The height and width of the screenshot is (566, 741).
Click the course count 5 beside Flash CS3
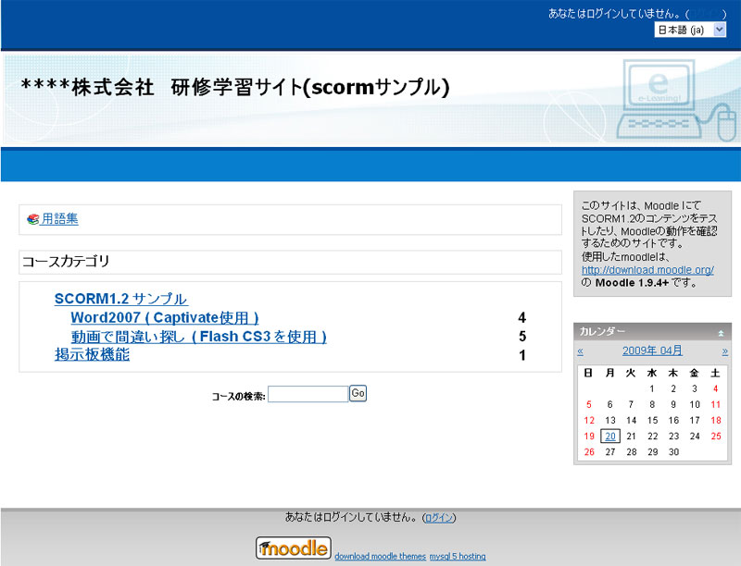point(521,337)
